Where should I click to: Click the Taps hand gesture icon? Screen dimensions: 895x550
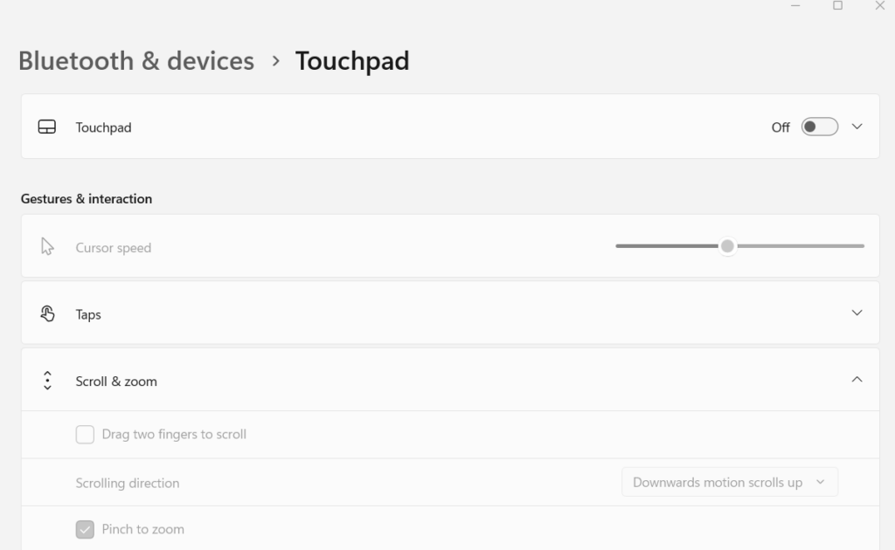coord(47,313)
